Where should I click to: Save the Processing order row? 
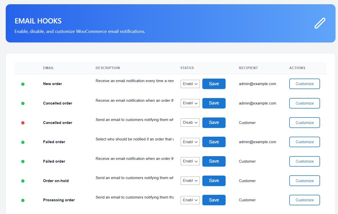(x=214, y=200)
